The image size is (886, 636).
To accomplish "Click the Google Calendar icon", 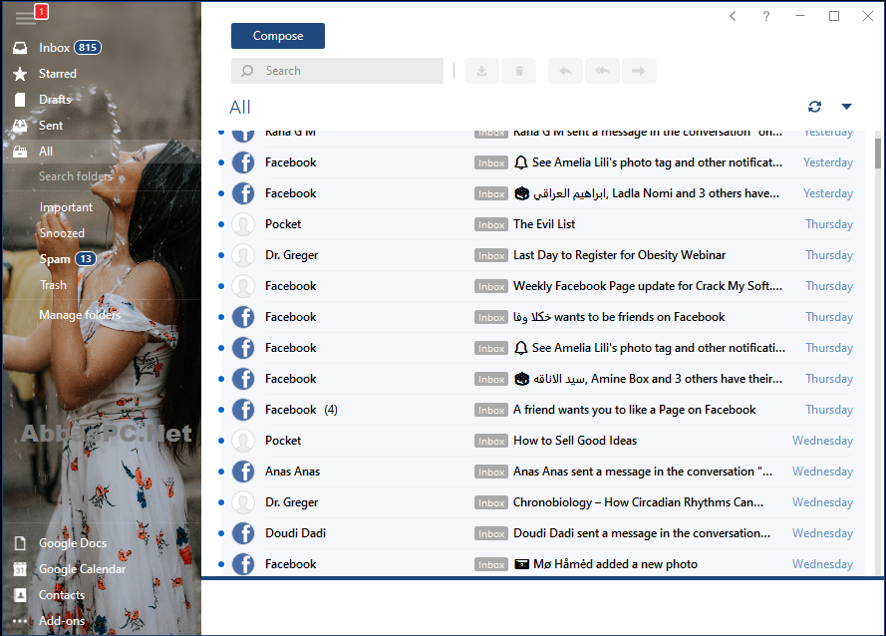I will (x=20, y=569).
